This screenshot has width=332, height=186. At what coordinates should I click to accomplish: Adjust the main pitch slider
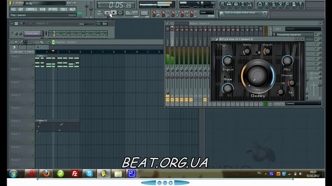(x=91, y=9)
